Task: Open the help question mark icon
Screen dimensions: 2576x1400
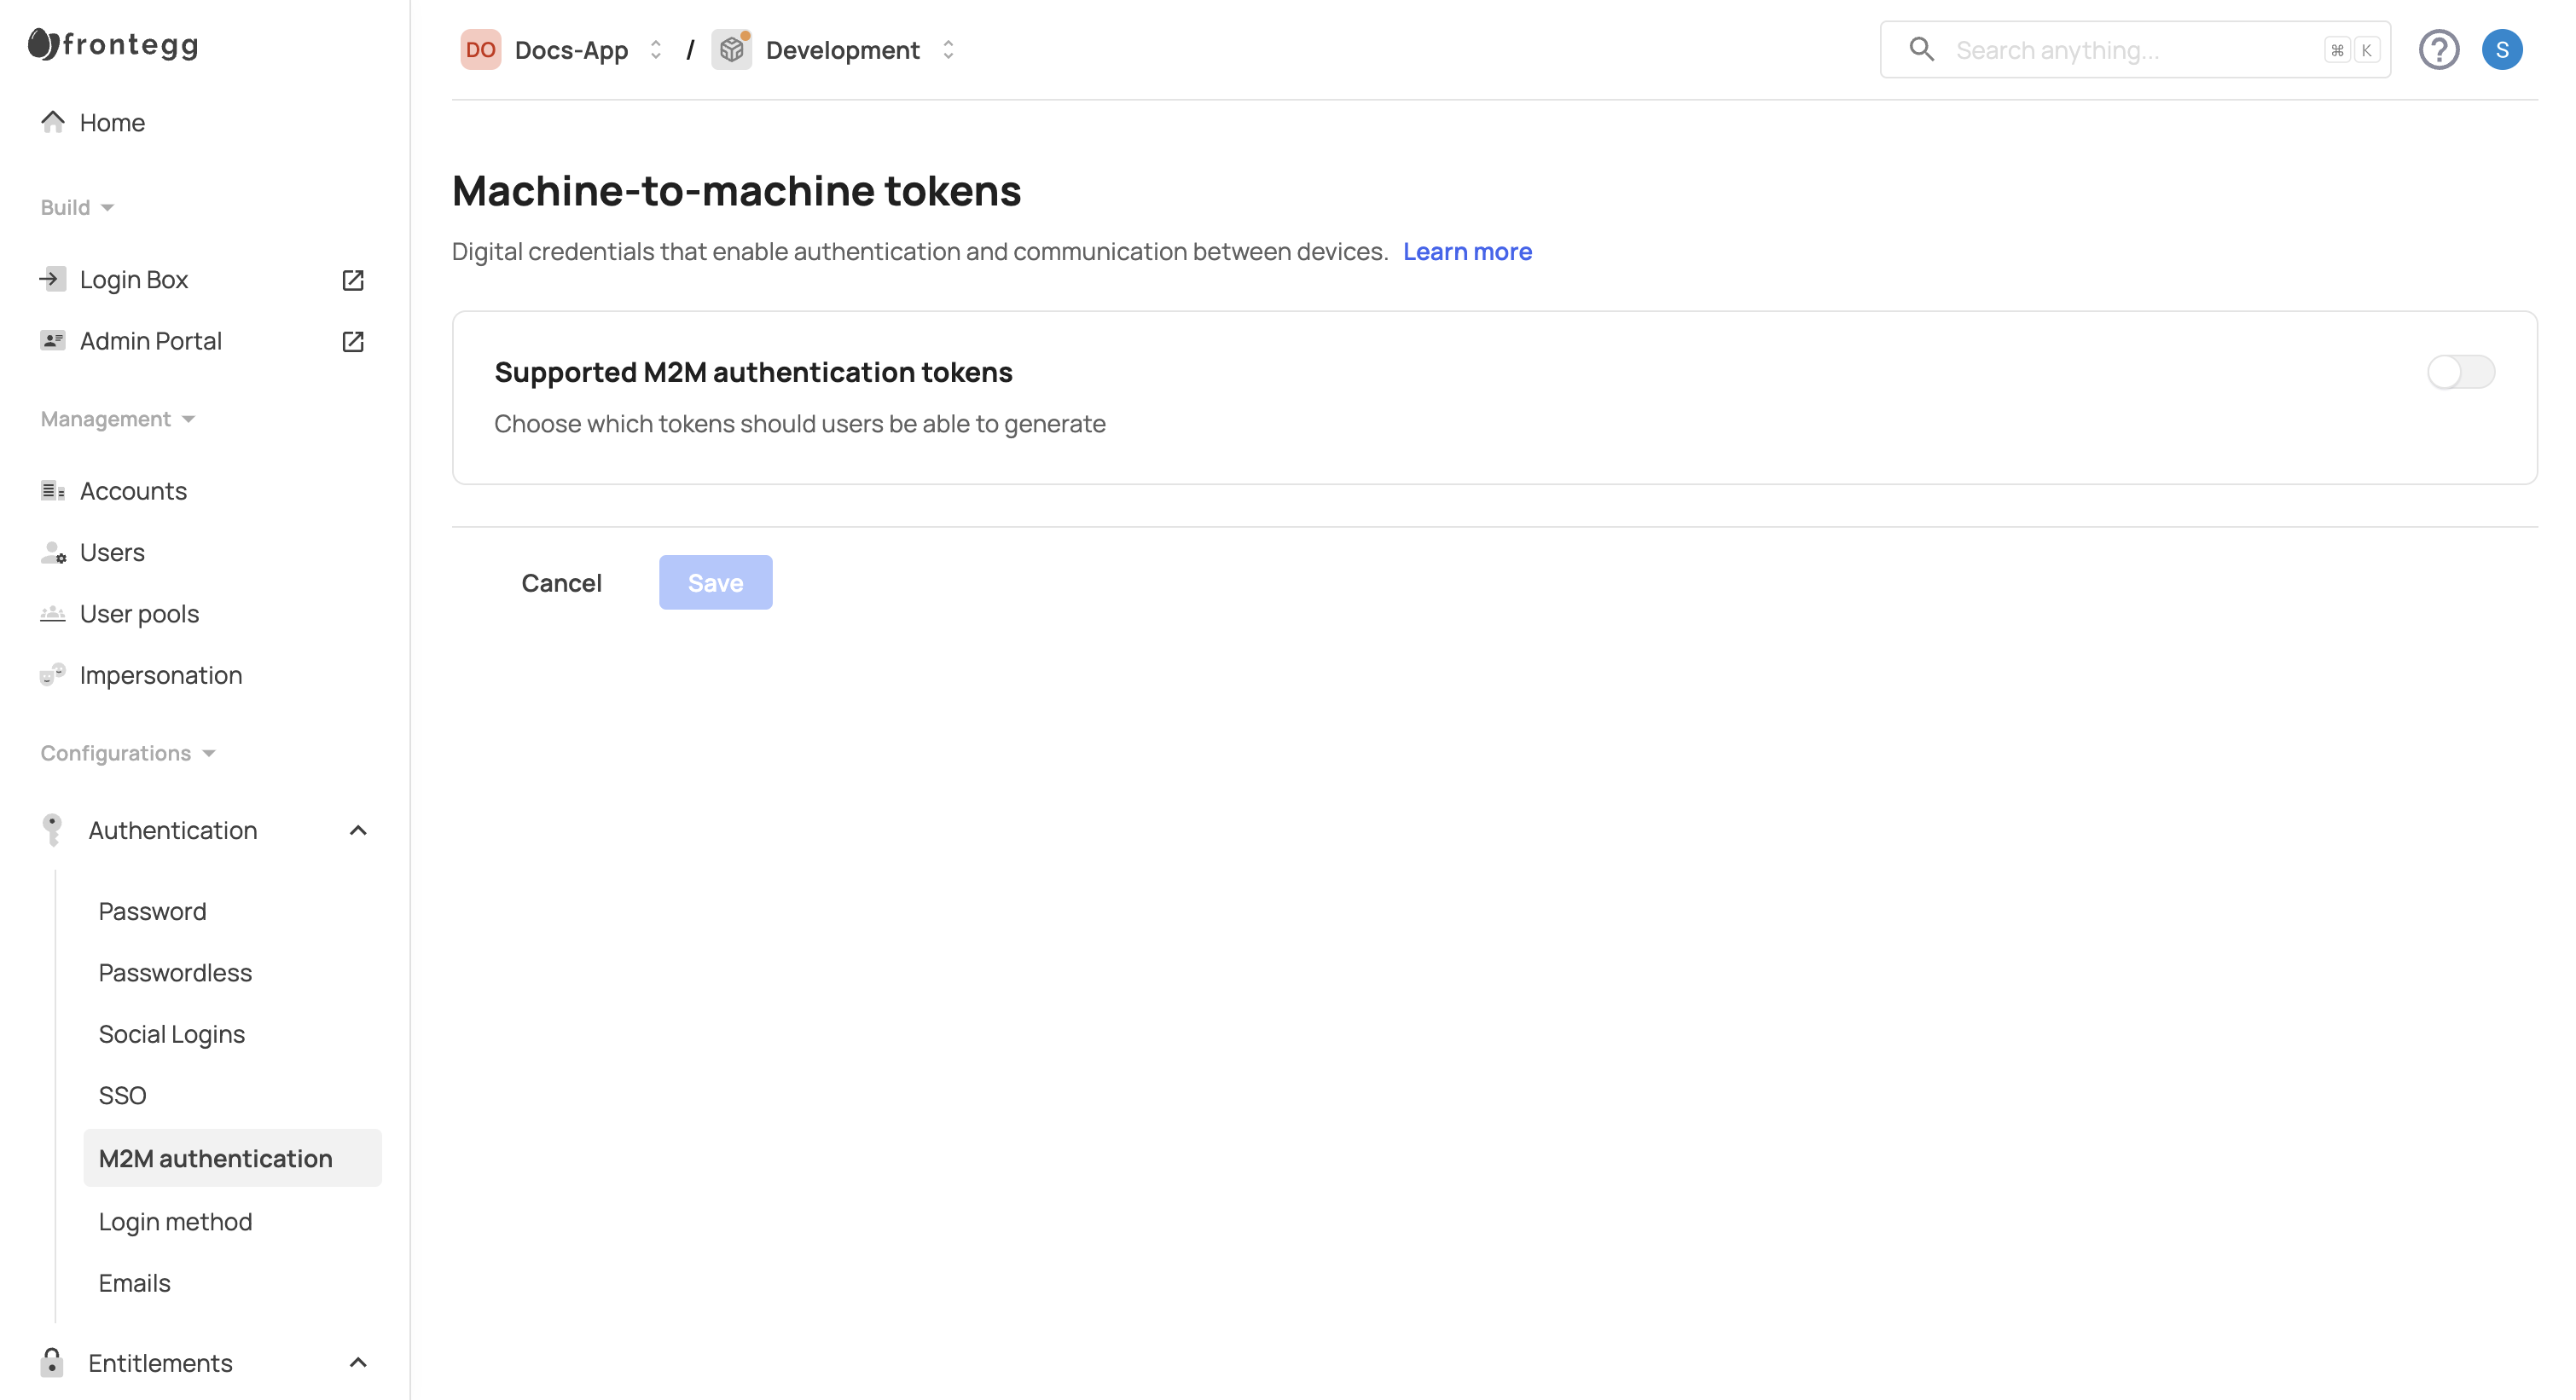Action: pos(2438,50)
